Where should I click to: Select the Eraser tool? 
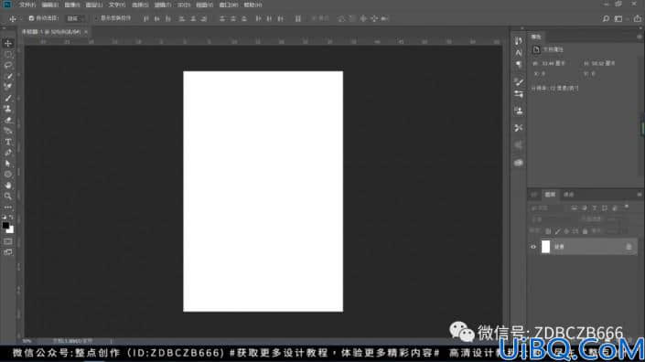coord(8,120)
